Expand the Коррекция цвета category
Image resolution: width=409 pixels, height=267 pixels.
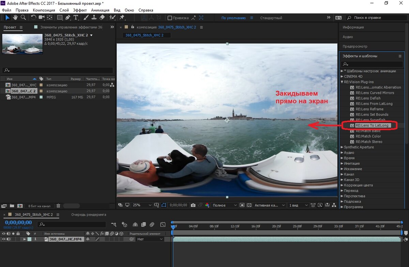point(342,185)
